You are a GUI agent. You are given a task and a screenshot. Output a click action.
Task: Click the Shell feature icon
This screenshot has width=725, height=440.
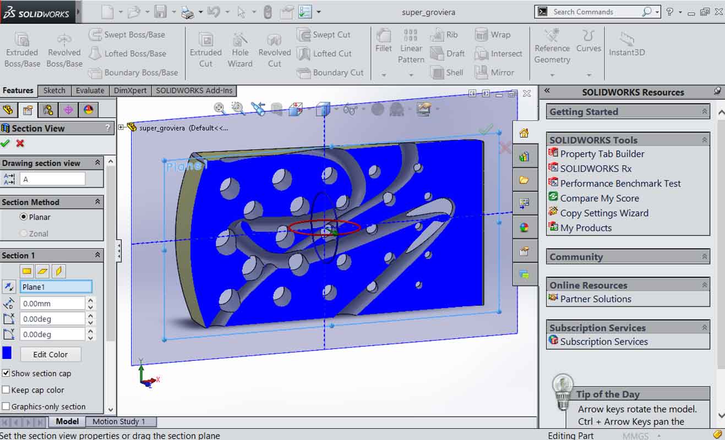click(x=438, y=72)
